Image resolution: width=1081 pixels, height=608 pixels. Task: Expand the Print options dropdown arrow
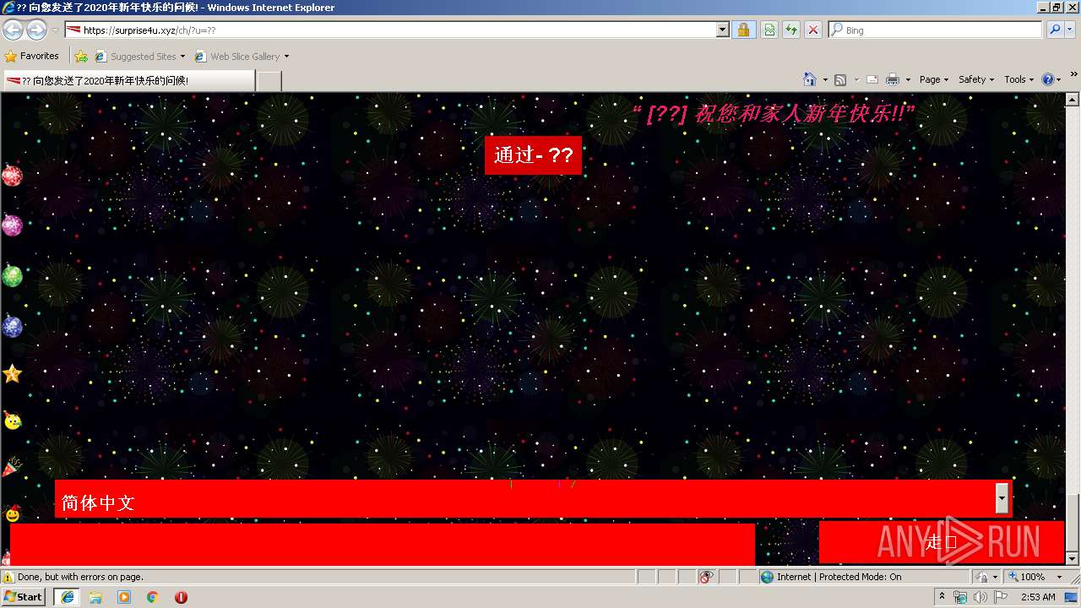click(x=908, y=79)
